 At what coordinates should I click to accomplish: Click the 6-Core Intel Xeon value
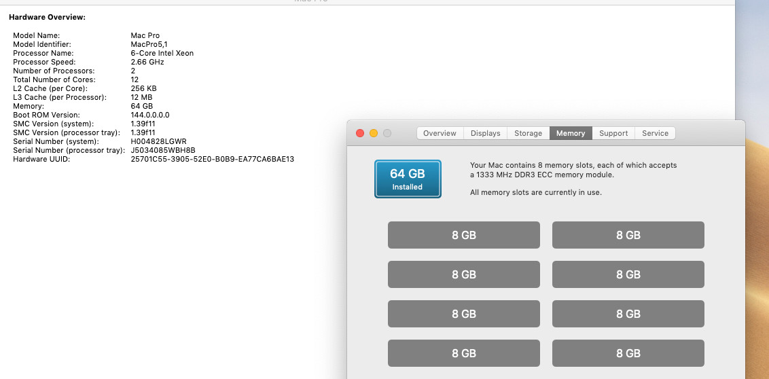coord(162,53)
